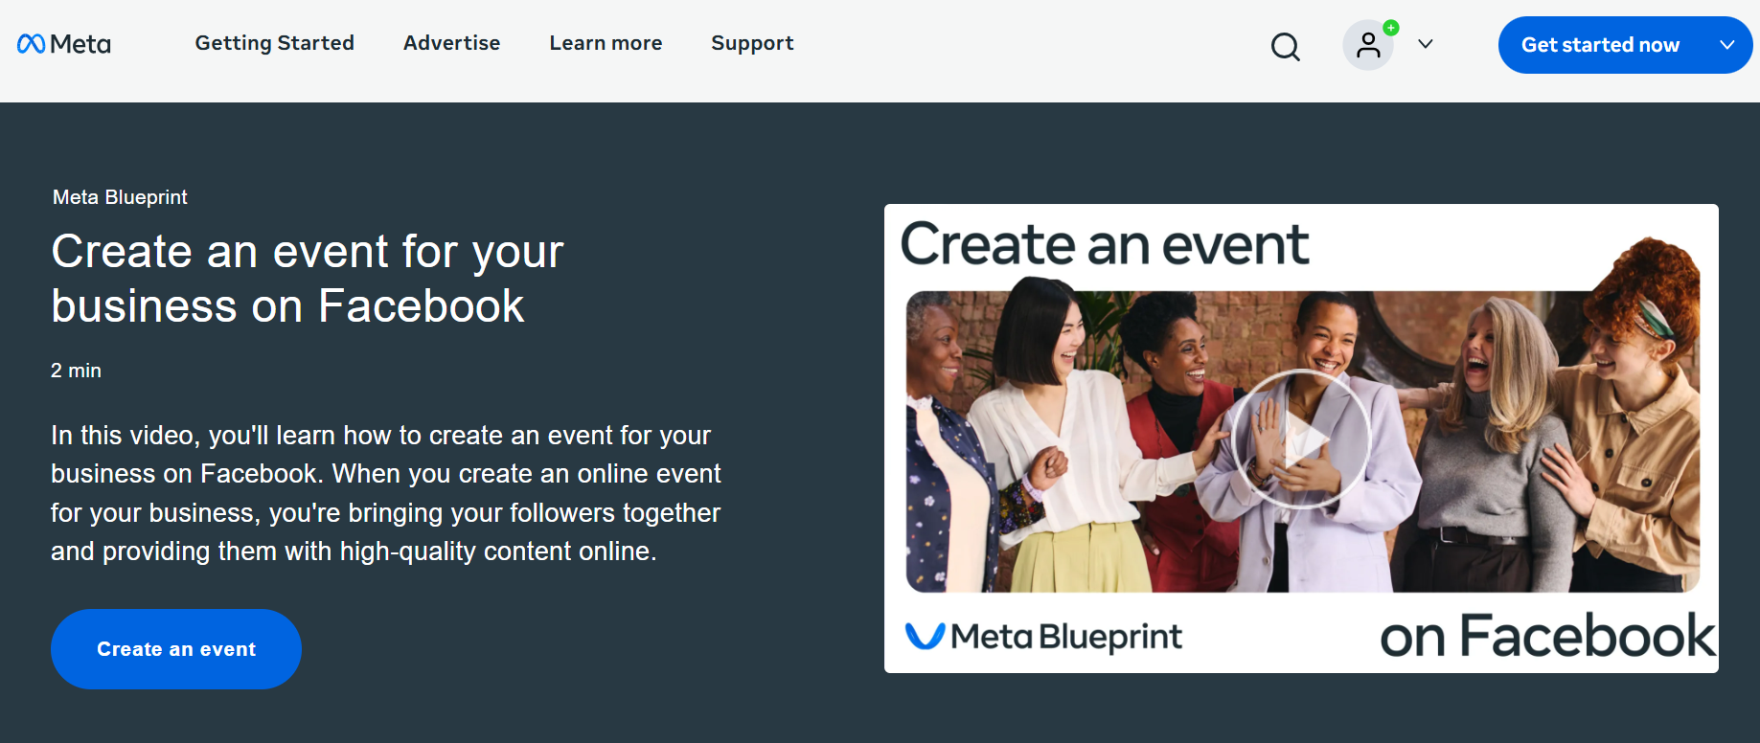The image size is (1760, 743).
Task: Click the Get started now button
Action: click(x=1599, y=45)
